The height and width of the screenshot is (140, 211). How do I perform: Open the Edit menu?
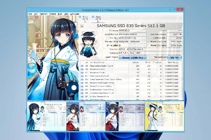[36, 14]
